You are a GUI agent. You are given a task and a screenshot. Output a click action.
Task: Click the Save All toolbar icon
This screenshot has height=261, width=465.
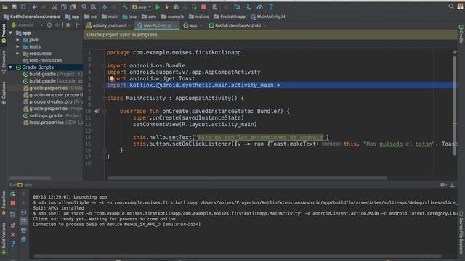coord(14,7)
